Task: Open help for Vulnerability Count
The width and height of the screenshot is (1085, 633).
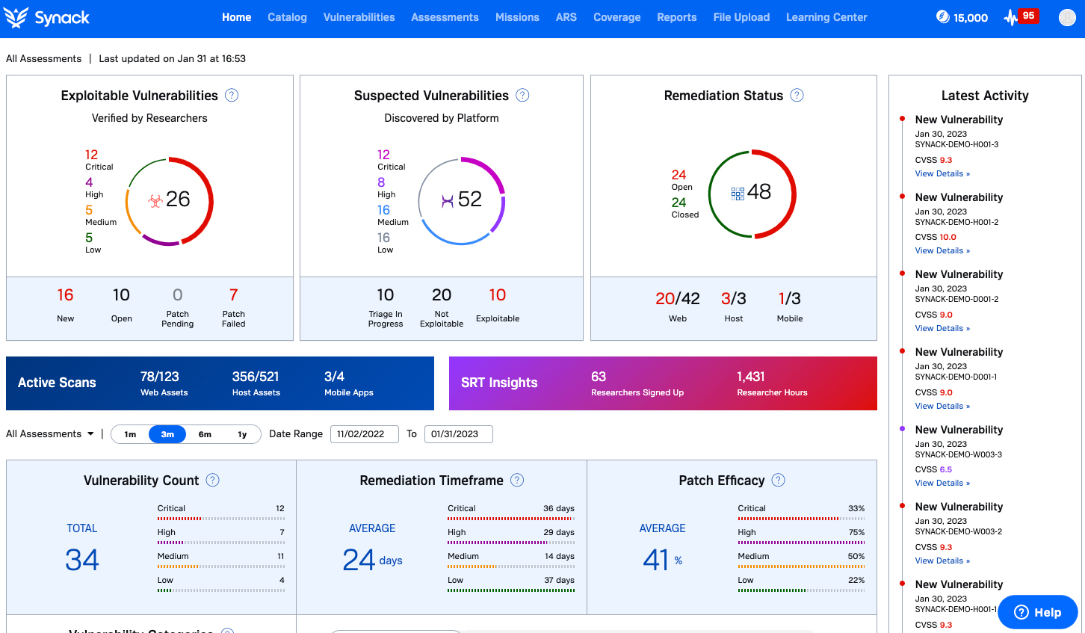Action: pos(212,480)
